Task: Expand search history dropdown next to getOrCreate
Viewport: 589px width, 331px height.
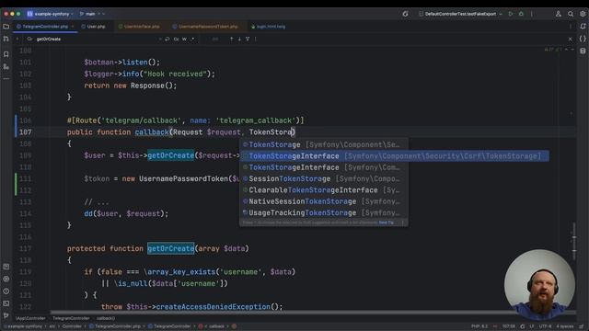Action: [29, 39]
